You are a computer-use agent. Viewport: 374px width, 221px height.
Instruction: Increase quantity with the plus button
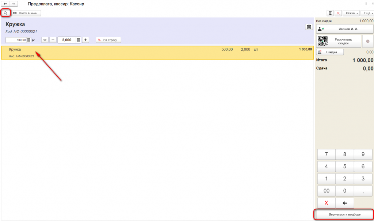[85, 40]
